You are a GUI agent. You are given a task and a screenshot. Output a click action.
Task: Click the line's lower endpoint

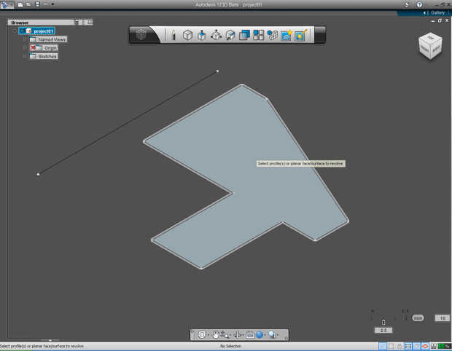pos(38,174)
